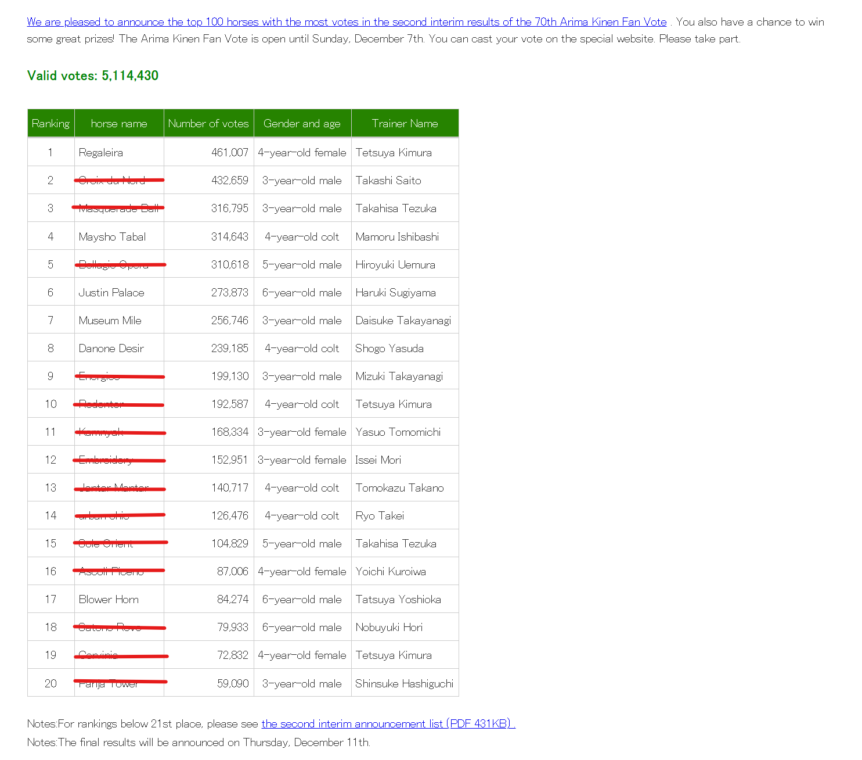The width and height of the screenshot is (862, 760).
Task: Click the Number of votes column header
Action: tap(208, 123)
